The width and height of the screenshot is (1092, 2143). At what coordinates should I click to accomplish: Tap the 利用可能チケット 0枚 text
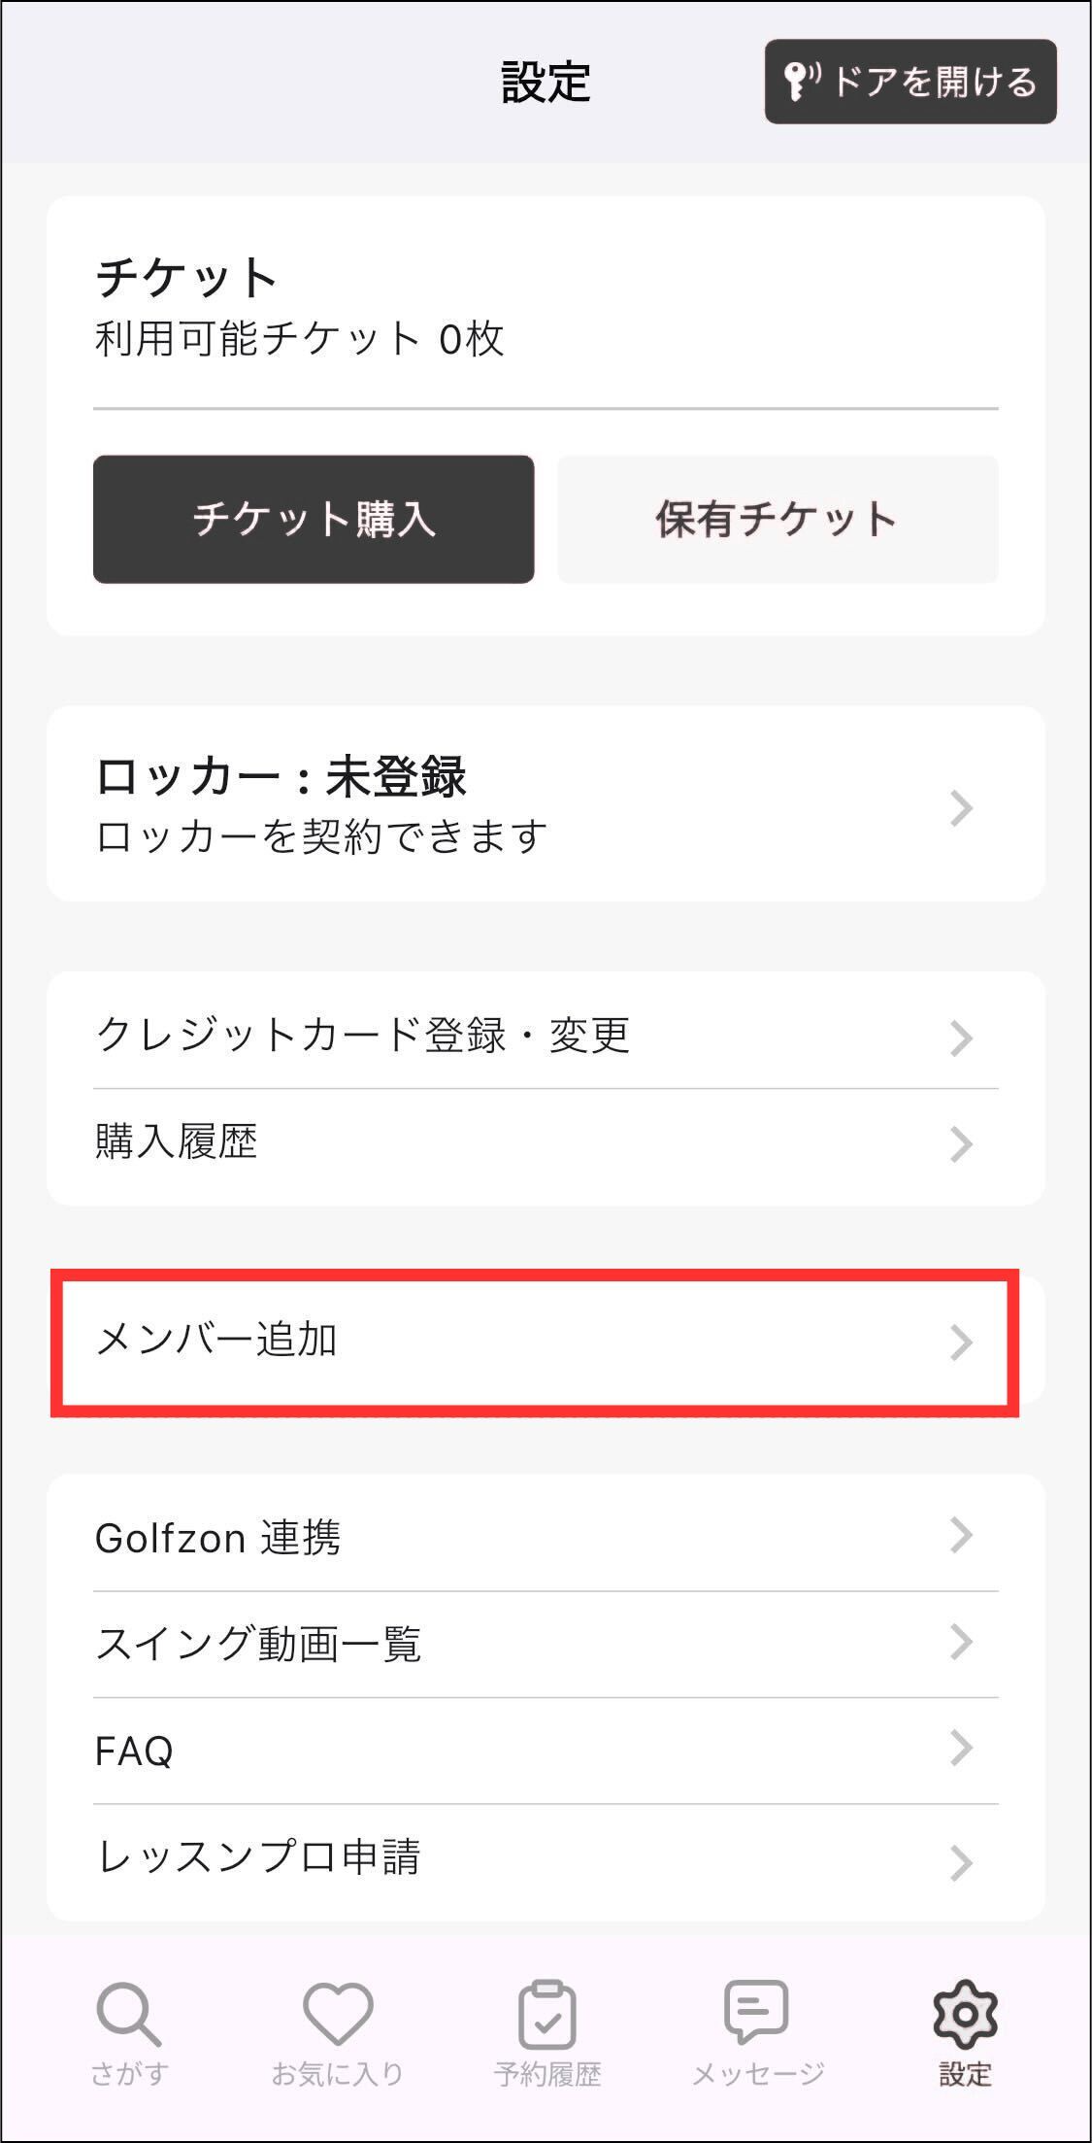[299, 339]
